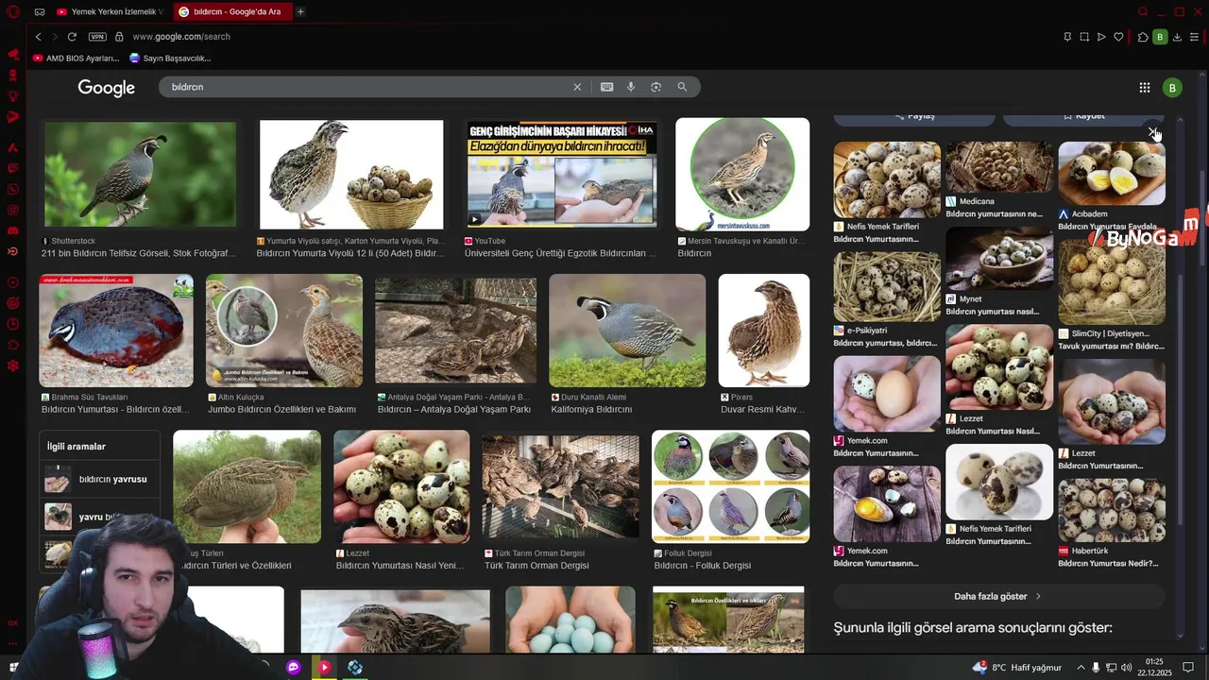Open the YouTube Üniversiteli Genç video result
Viewport: 1209px width, 680px height.
click(x=562, y=174)
